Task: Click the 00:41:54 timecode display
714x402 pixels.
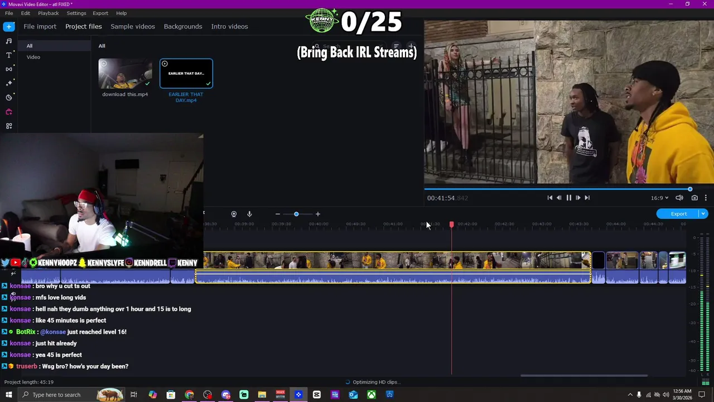Action: 447,198
